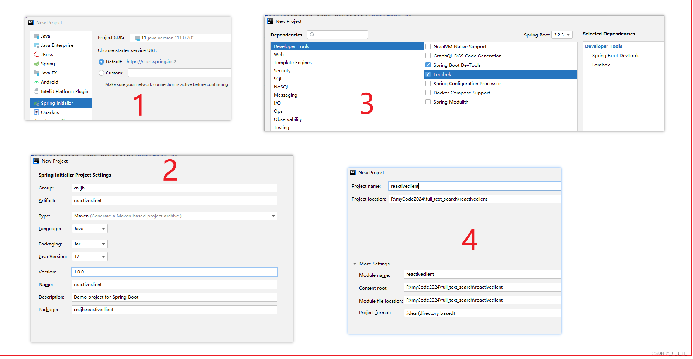This screenshot has height=359, width=693.
Task: Select the Custom starter URL radio
Action: click(x=101, y=73)
